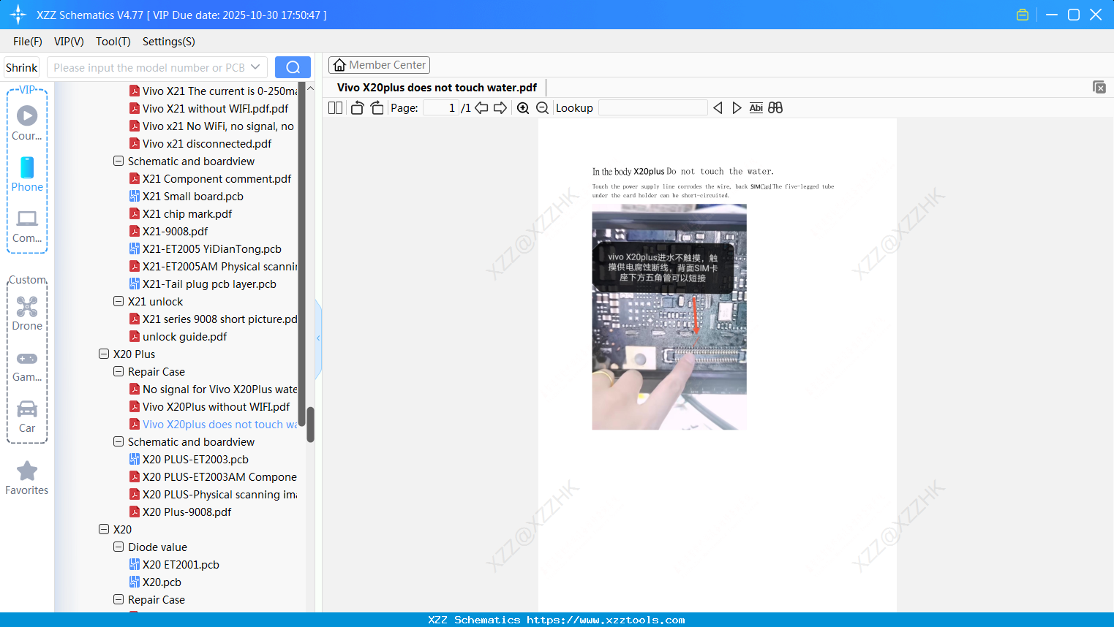Click the tree scroll-up arrow
Screen dimensions: 1114x627
tap(310, 88)
